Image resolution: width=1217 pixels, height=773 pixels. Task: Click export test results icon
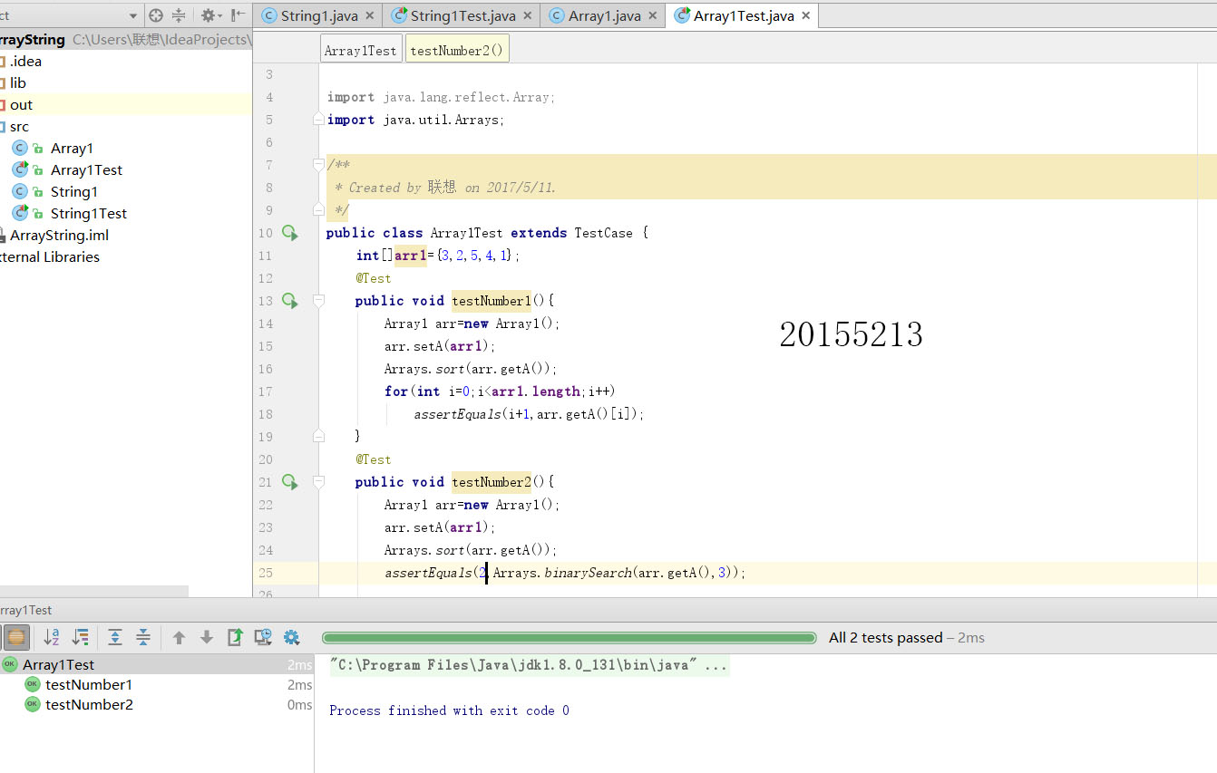(x=235, y=637)
